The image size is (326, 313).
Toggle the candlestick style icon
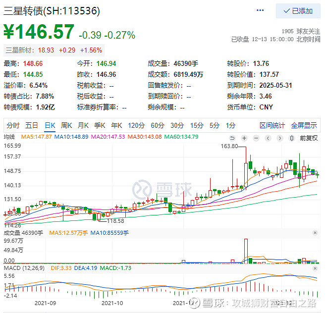(292, 138)
